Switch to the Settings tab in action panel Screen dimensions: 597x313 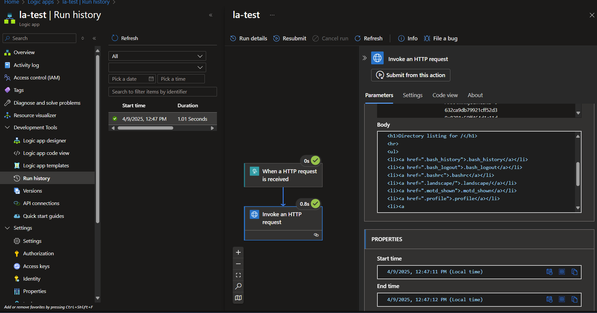coord(413,95)
